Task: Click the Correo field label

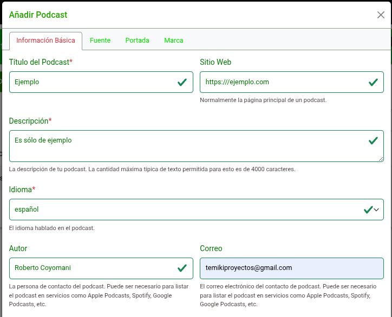Action: 211,248
